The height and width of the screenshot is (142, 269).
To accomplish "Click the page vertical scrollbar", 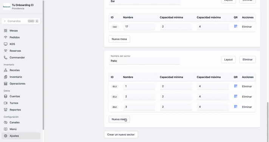I will (267, 122).
